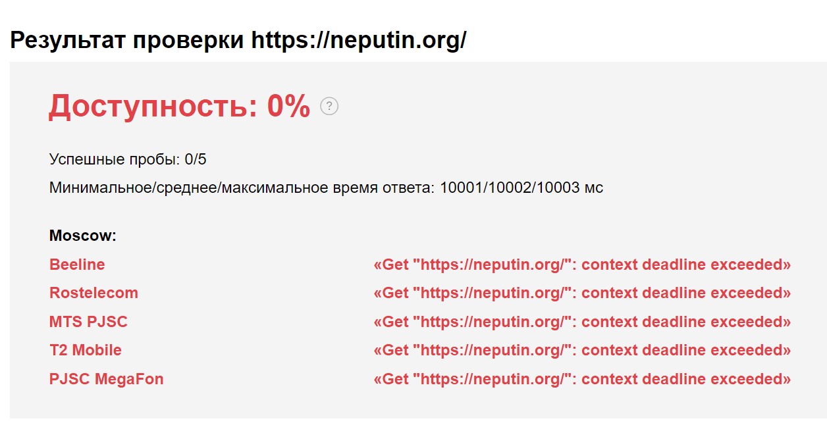Click the T2 Mobile deadline exceeded error
This screenshot has width=827, height=431.
click(x=582, y=350)
